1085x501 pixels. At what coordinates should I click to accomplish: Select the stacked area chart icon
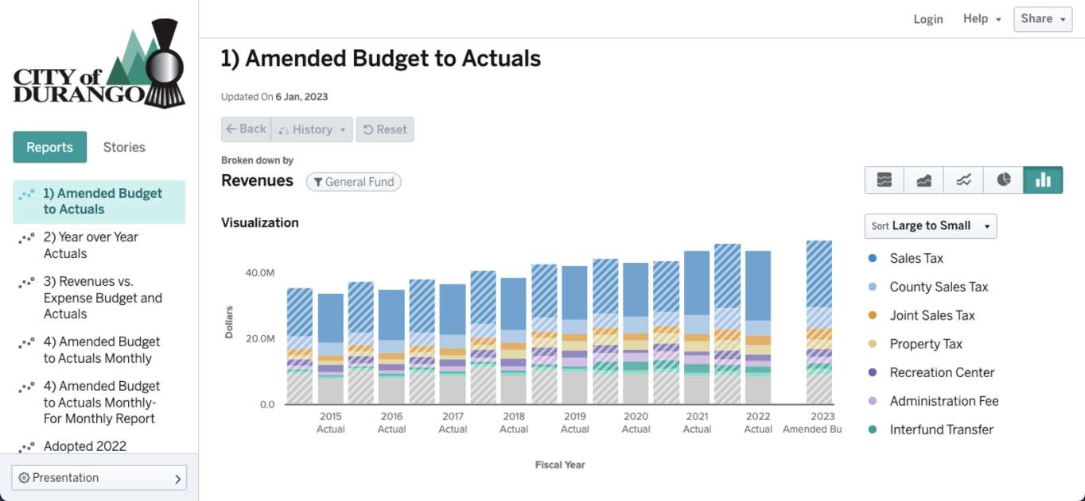pos(924,180)
